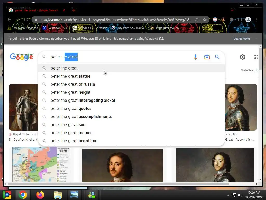Viewport: 266px width, 200px height.
Task: Open a new tab with the plus button
Action: pyautogui.click(x=74, y=10)
